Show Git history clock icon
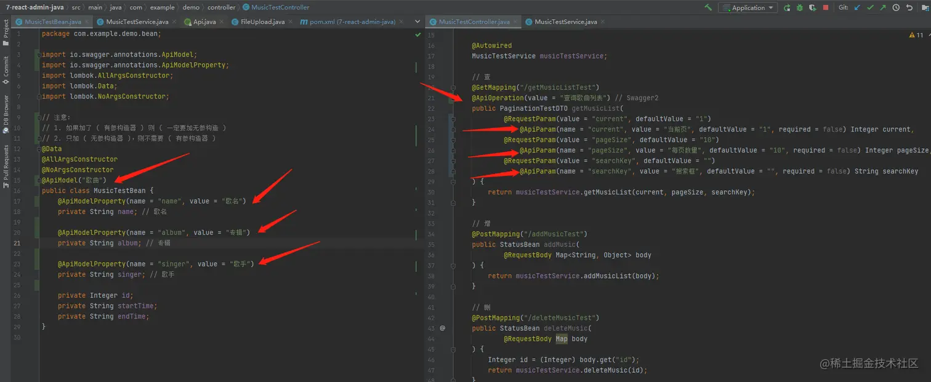The image size is (931, 382). click(896, 7)
